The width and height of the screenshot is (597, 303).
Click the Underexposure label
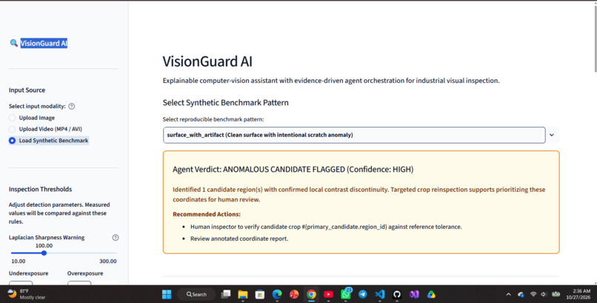[x=29, y=273]
